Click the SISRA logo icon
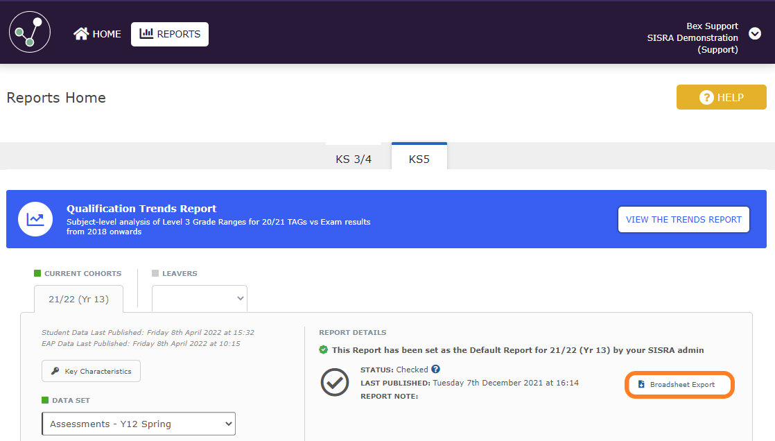 (30, 32)
